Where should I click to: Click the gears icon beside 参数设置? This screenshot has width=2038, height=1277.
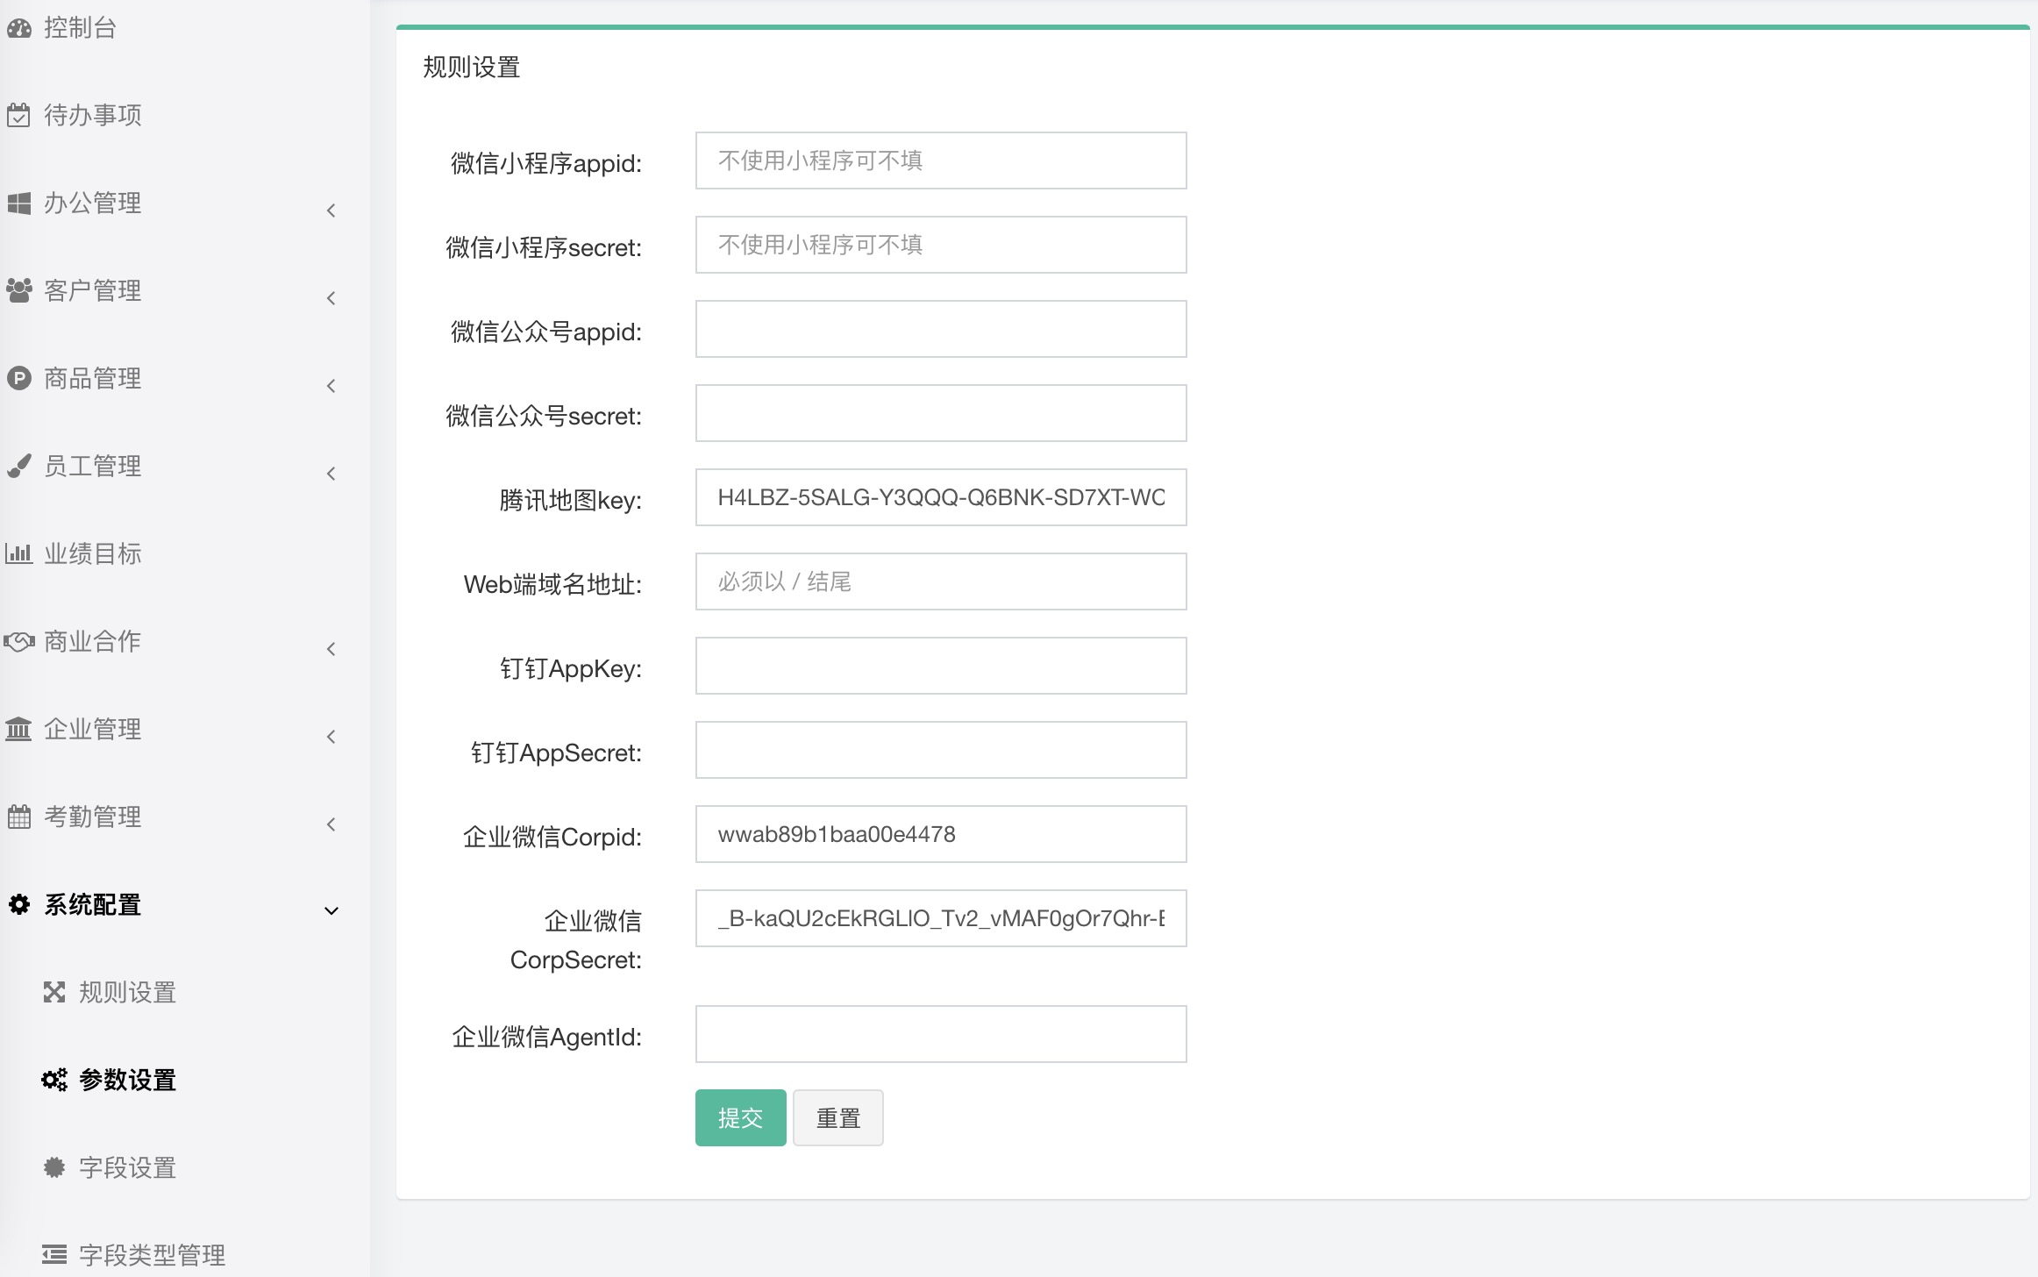pyautogui.click(x=54, y=1080)
